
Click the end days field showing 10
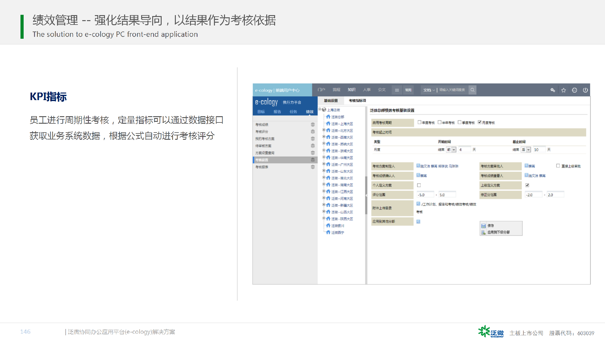point(539,150)
